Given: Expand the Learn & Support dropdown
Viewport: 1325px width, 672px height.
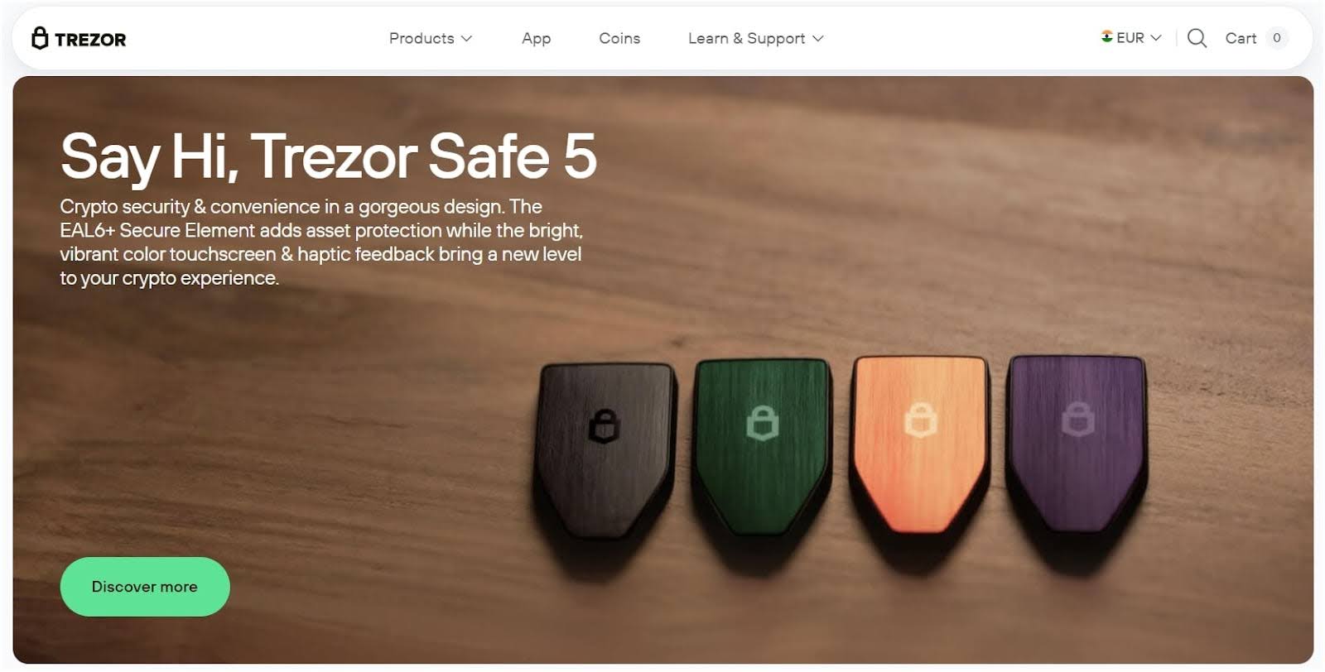Looking at the screenshot, I should pyautogui.click(x=756, y=38).
